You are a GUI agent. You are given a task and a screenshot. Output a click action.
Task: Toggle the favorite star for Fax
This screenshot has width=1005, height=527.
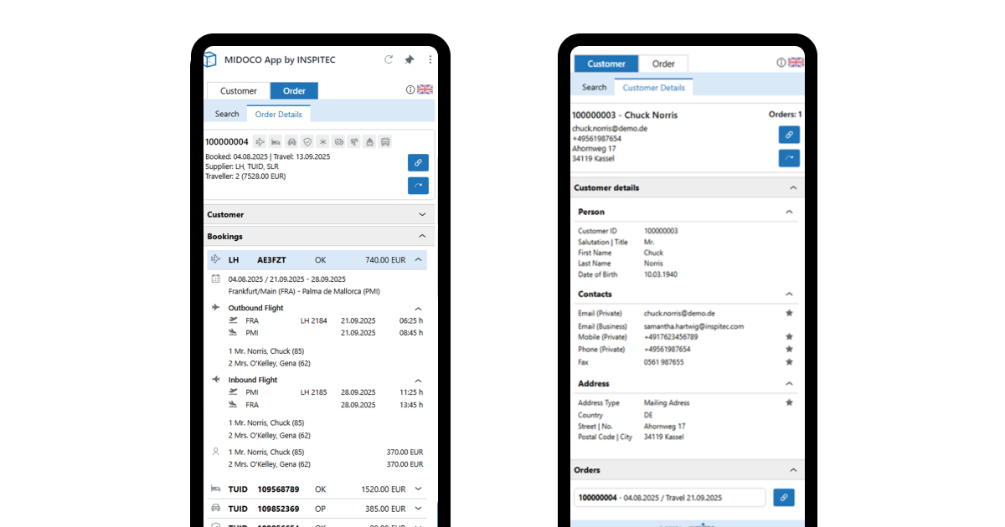[x=789, y=362]
